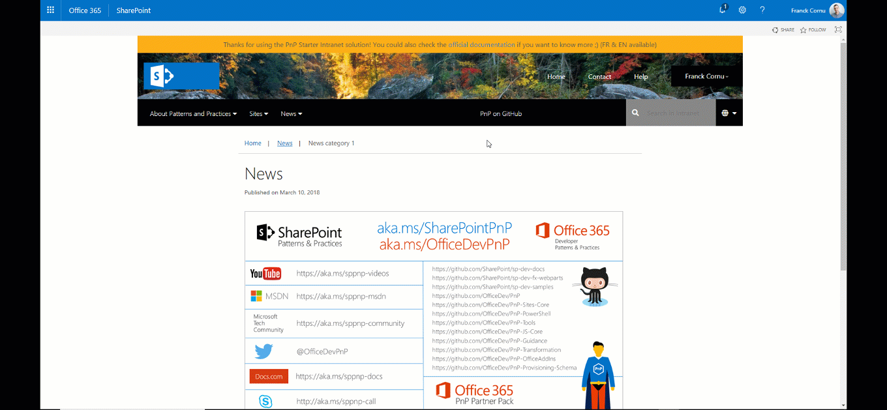
Task: Click github.com/SharePoint/sp-dev-docs line
Action: [x=488, y=269]
